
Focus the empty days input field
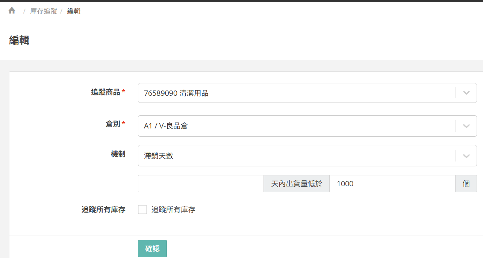pos(201,184)
